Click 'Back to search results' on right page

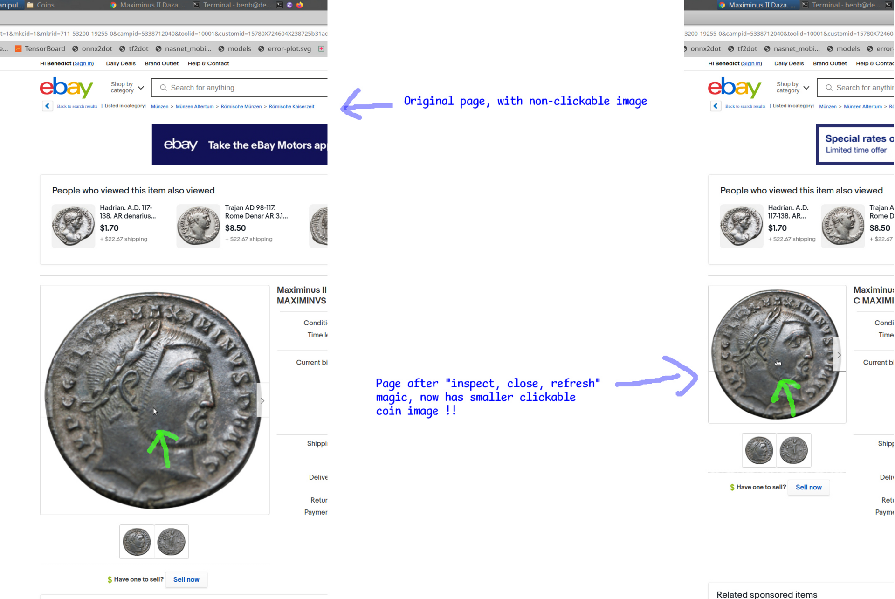745,106
